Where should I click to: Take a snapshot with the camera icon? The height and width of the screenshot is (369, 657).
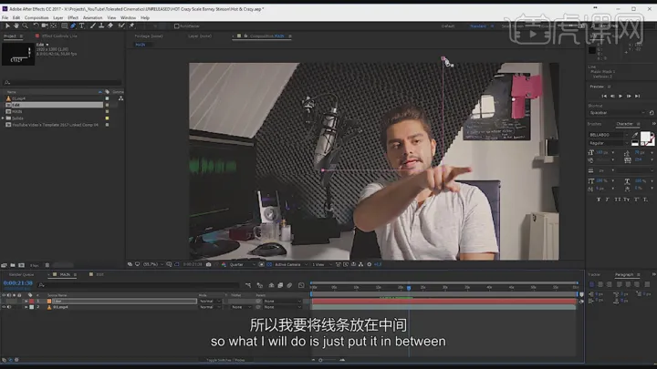[208, 264]
